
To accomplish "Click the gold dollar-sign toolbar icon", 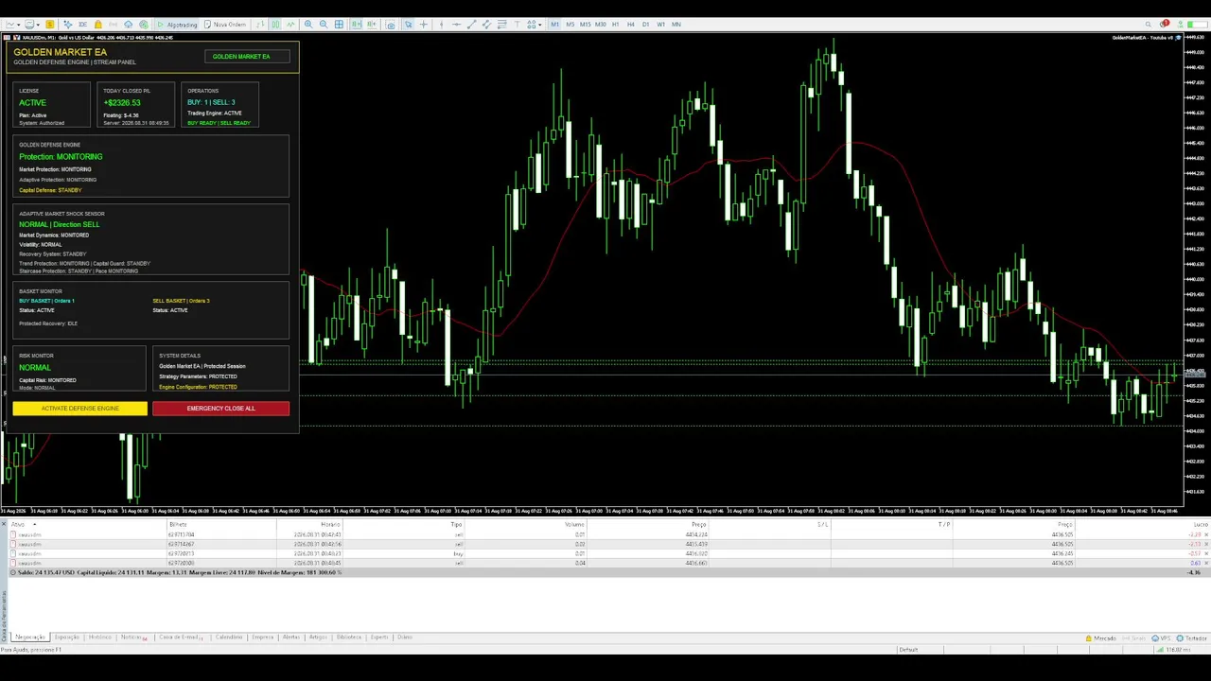I will tap(50, 24).
